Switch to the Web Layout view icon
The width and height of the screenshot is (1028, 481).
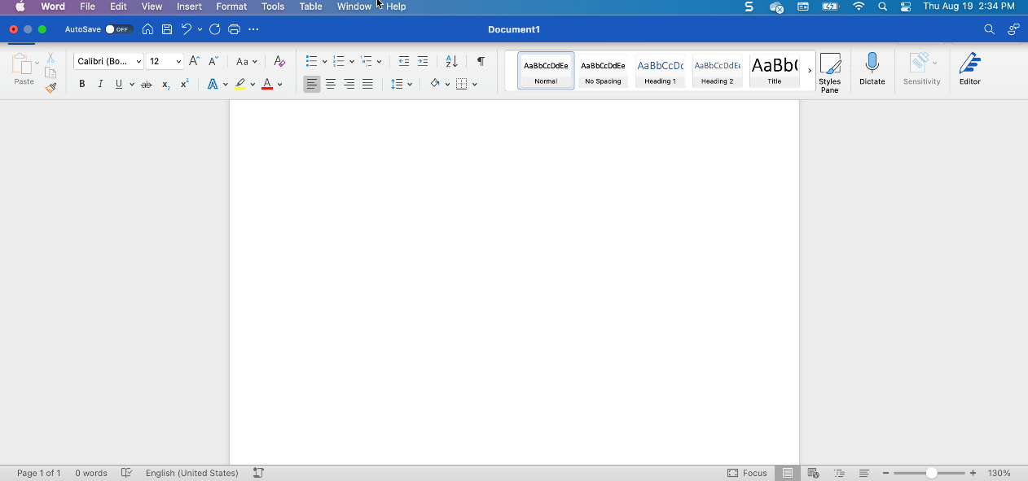coord(813,473)
